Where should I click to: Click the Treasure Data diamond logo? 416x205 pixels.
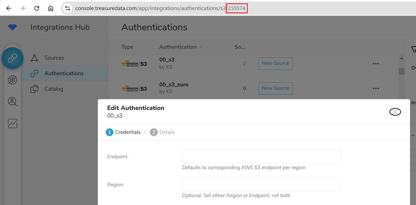pos(12,27)
